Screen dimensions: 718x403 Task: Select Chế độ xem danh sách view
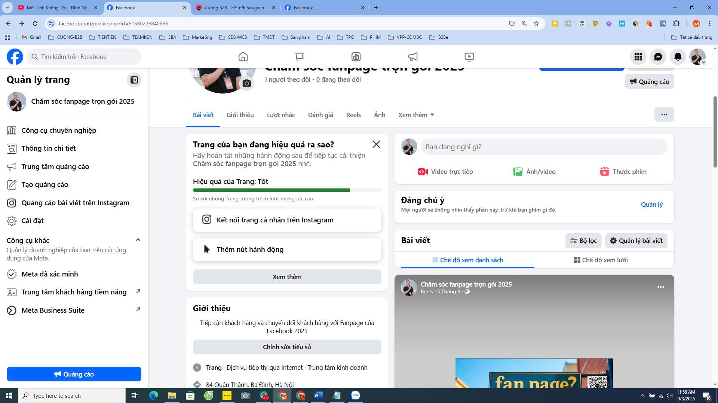point(467,260)
